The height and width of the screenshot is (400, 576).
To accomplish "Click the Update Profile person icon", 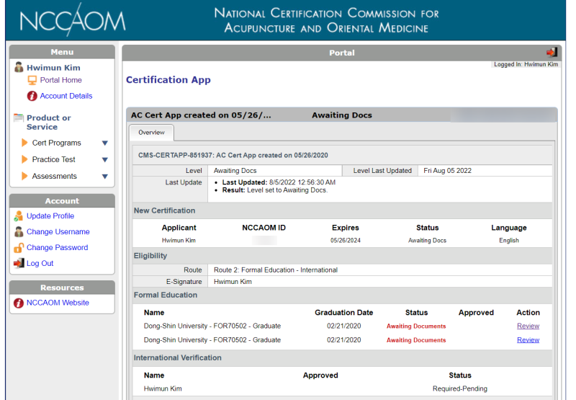I will 19,216.
